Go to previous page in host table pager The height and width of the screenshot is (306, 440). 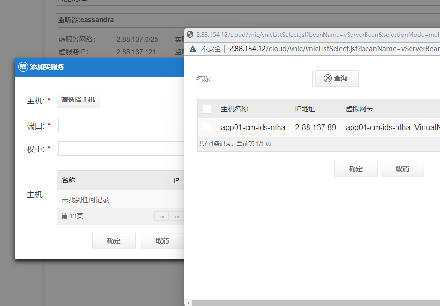click(177, 216)
